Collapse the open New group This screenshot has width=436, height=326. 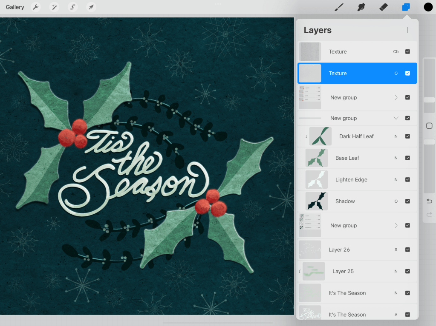pos(396,119)
